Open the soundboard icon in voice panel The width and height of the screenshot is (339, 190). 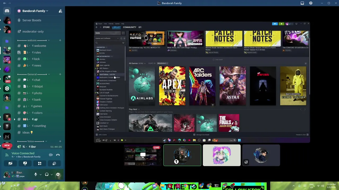(54, 163)
